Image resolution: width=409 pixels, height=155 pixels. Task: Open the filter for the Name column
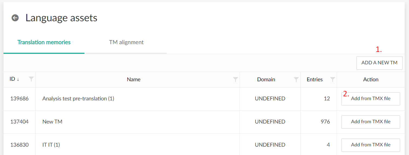(236, 79)
